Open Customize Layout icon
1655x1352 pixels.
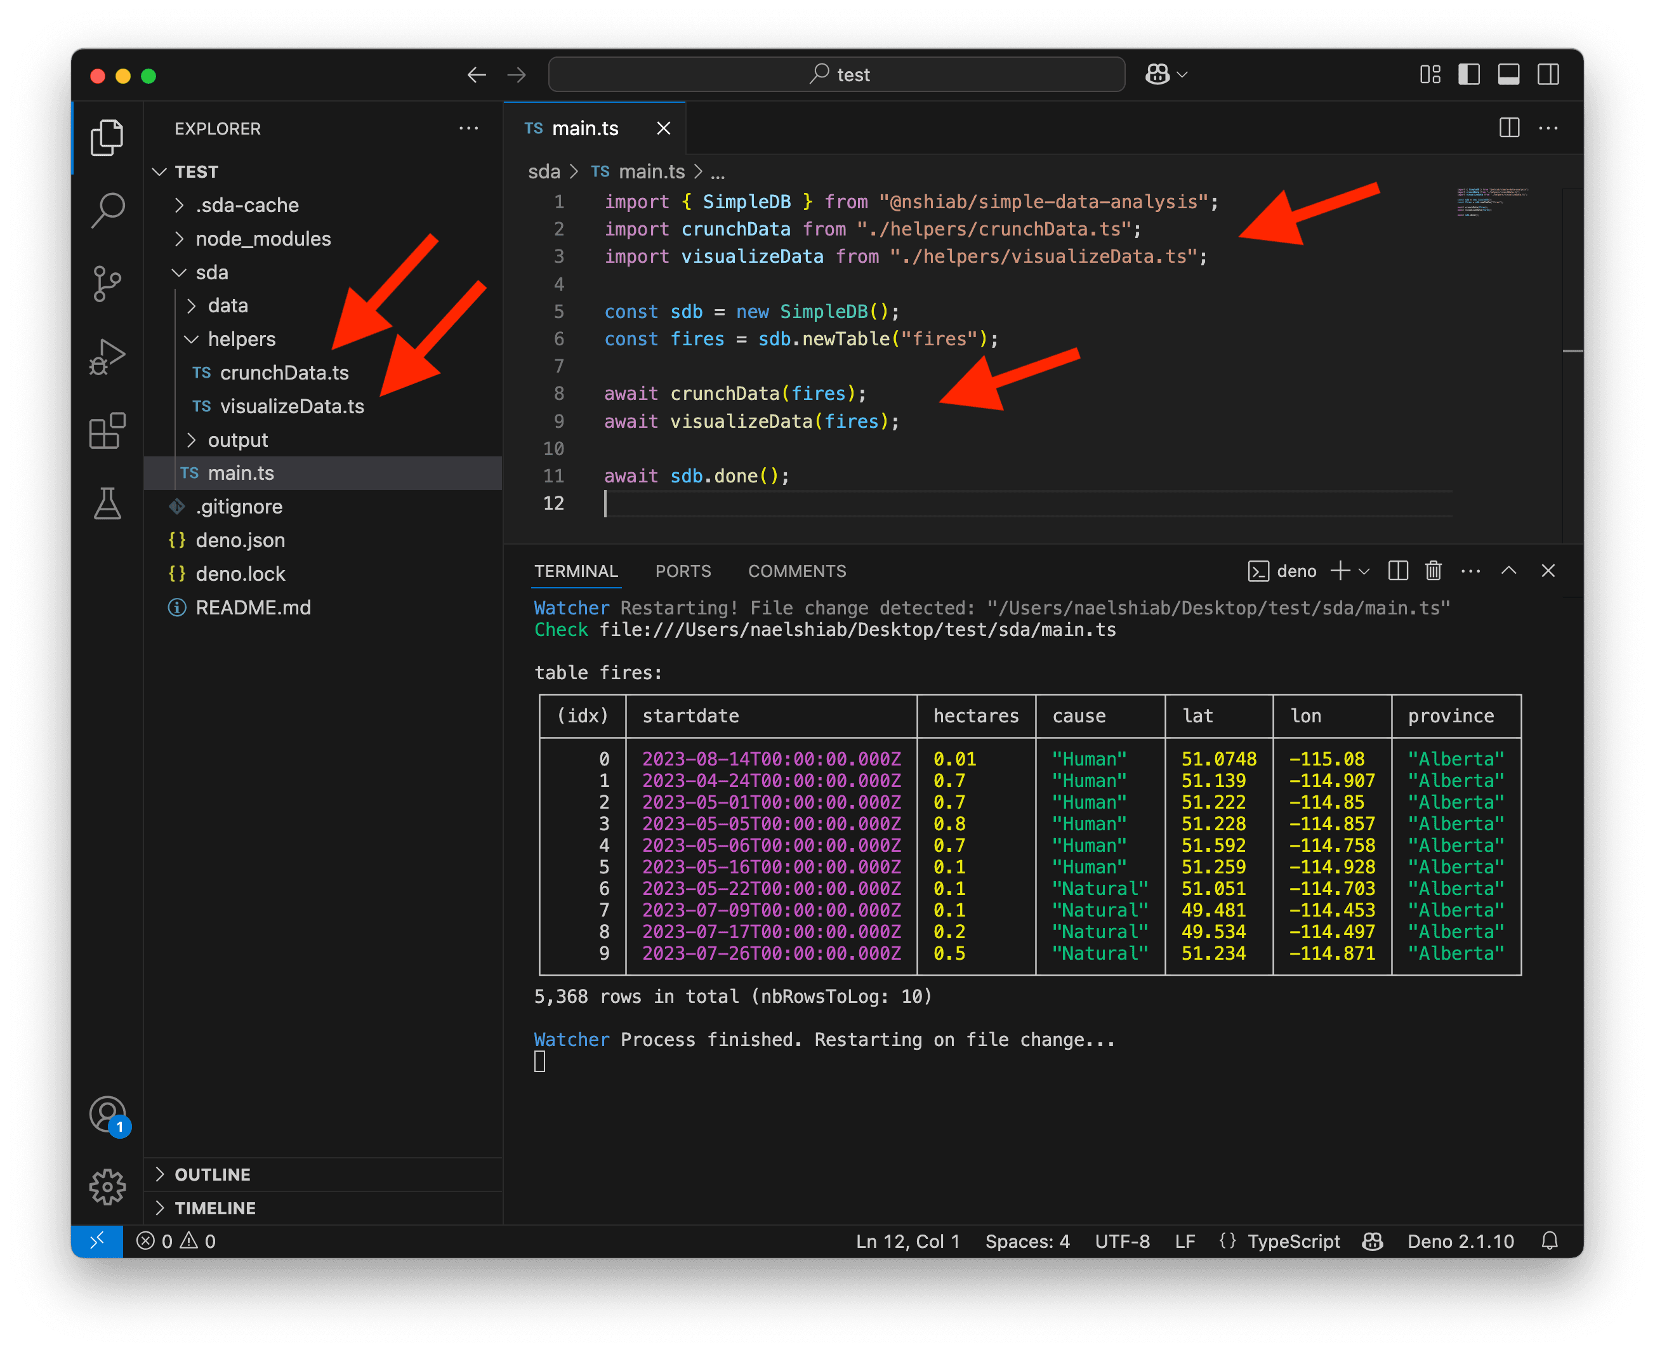point(1430,74)
